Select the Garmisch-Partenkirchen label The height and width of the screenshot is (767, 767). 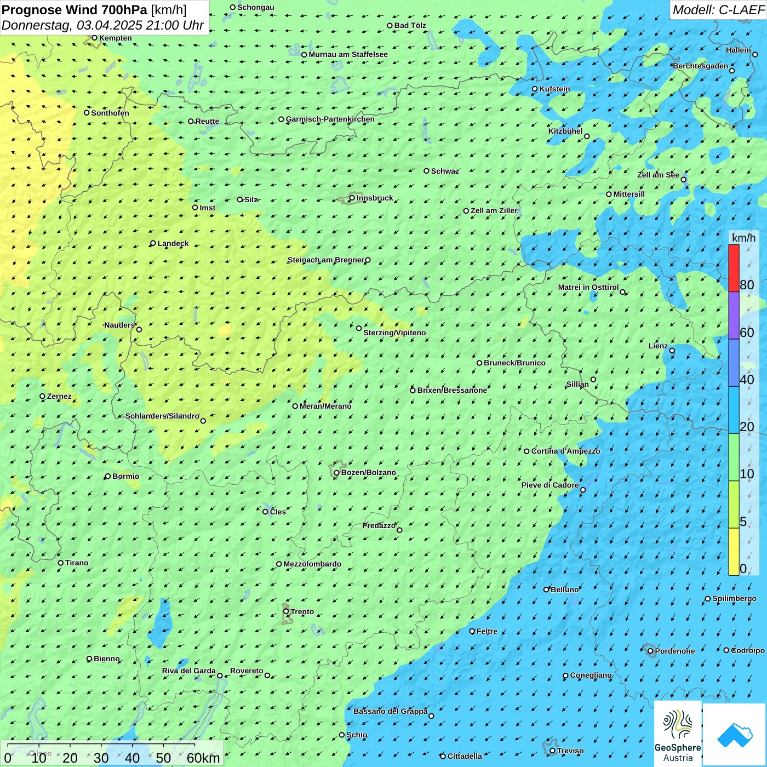pos(330,119)
